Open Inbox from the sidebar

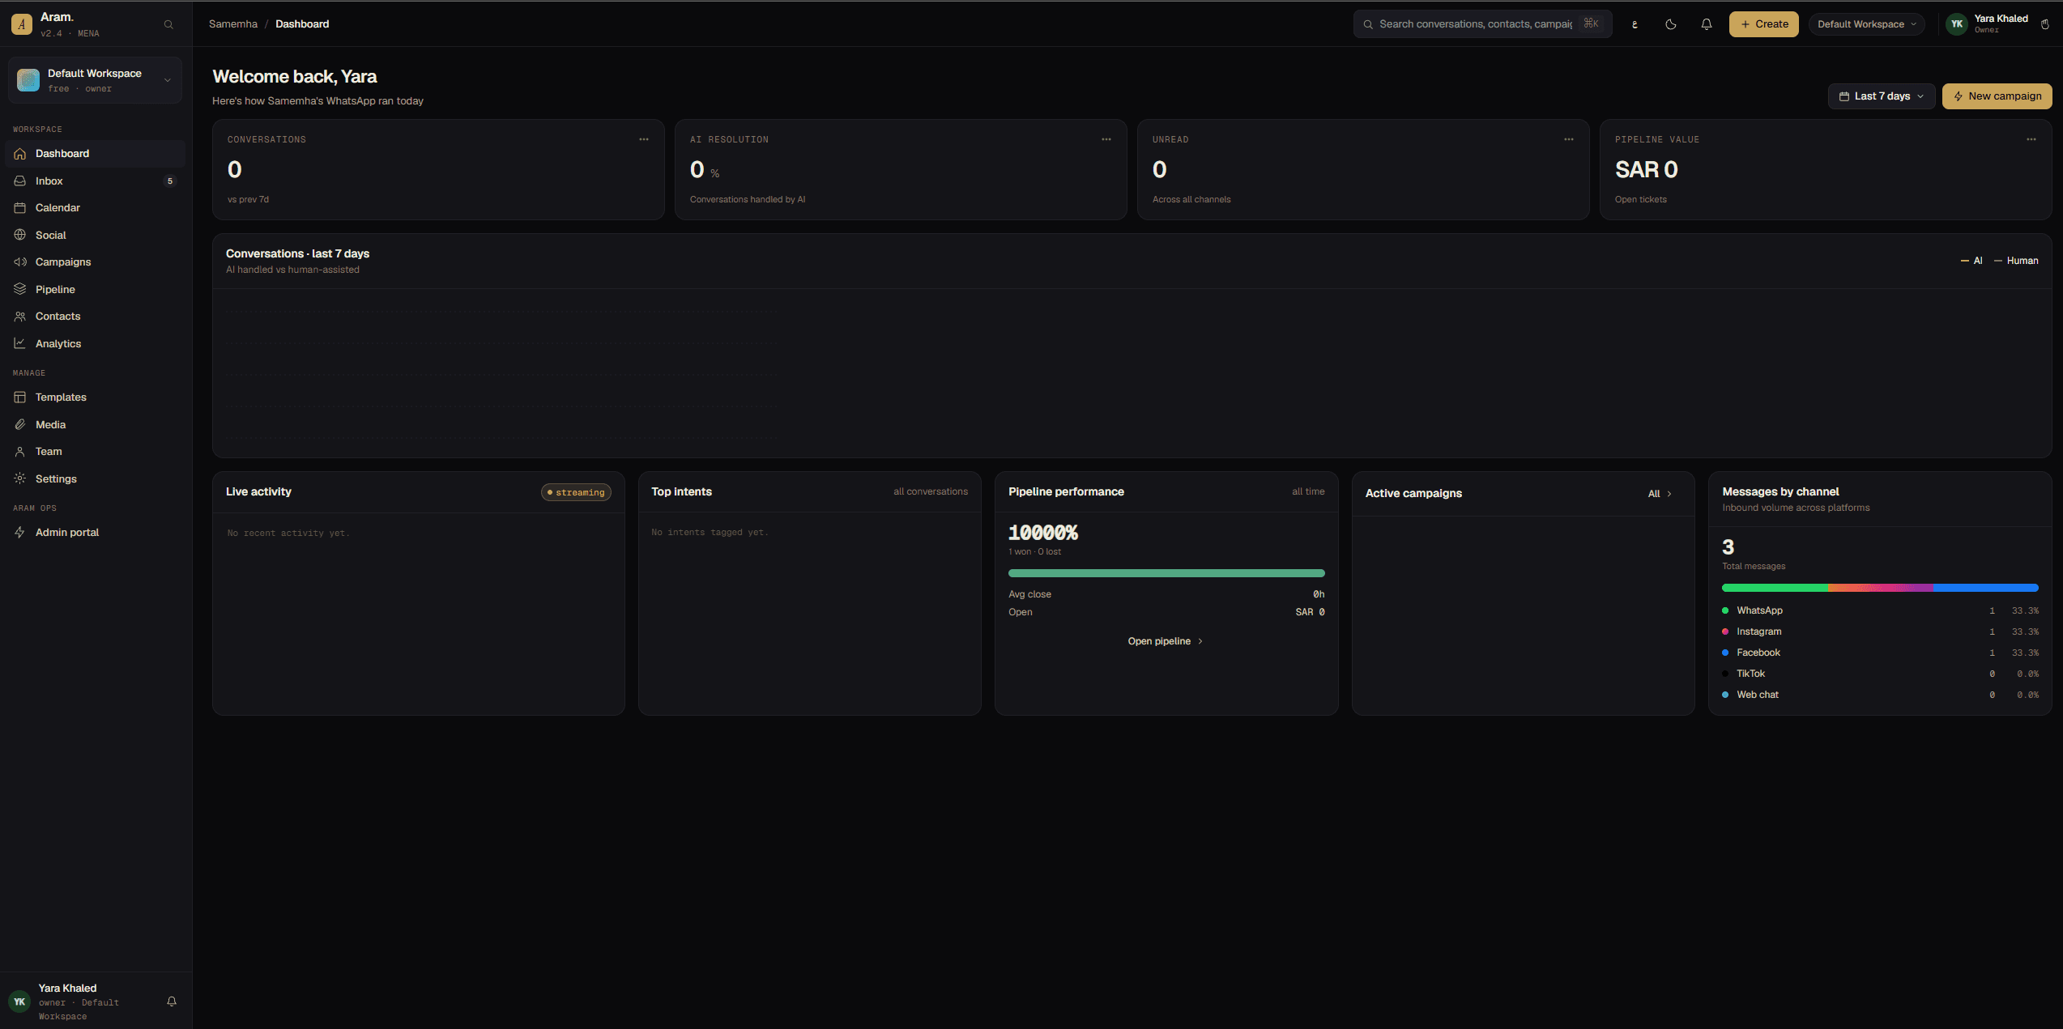coord(95,181)
